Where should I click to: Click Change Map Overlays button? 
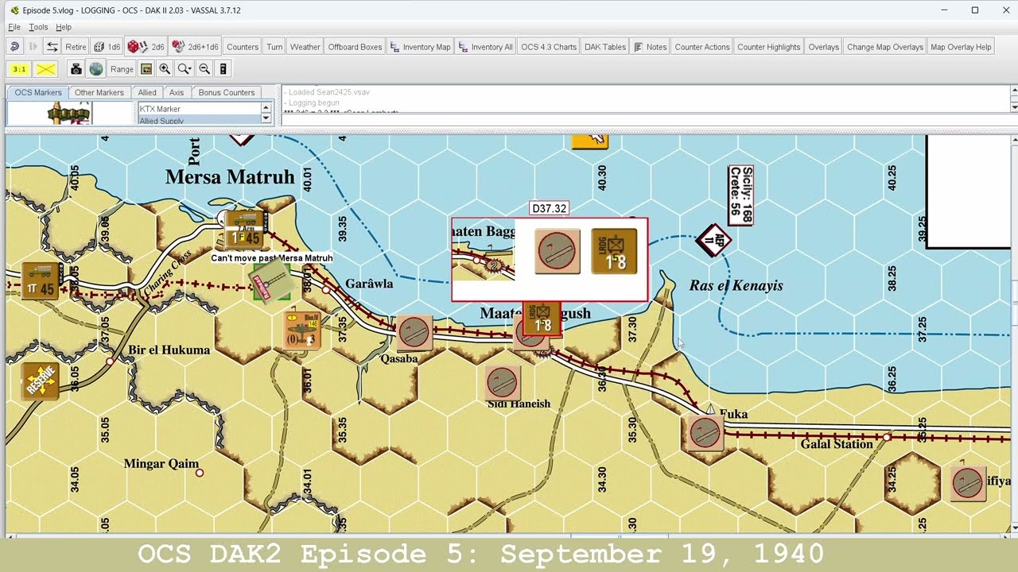click(x=885, y=47)
